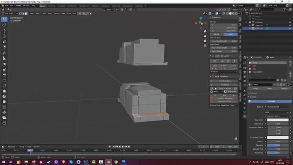
Task: Click the Base Color swatch
Action: click(x=278, y=120)
